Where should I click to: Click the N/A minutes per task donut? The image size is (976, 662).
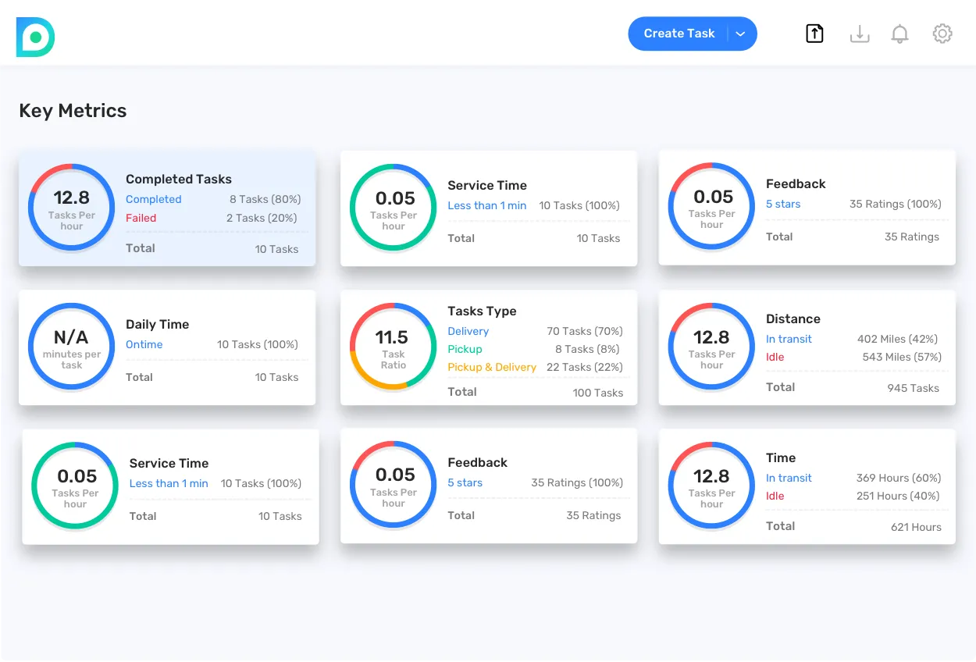coord(71,346)
